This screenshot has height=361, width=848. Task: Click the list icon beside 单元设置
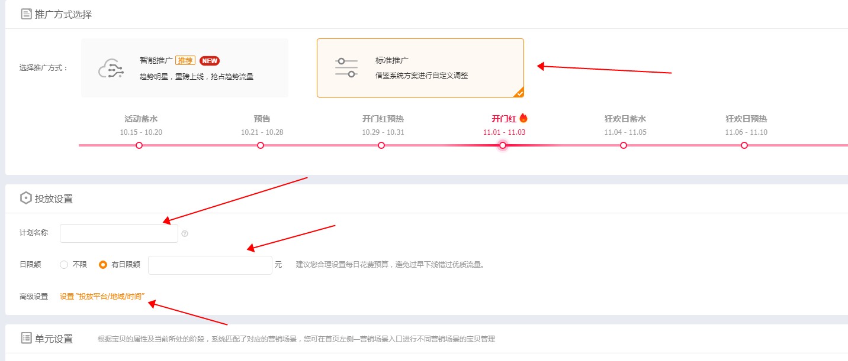pyautogui.click(x=25, y=336)
